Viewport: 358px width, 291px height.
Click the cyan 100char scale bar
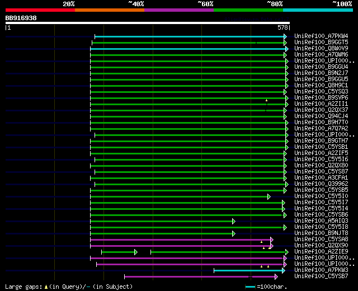[250, 287]
